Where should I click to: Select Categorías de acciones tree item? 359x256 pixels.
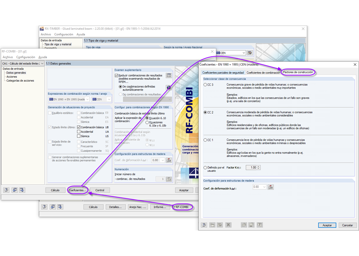click(x=20, y=81)
